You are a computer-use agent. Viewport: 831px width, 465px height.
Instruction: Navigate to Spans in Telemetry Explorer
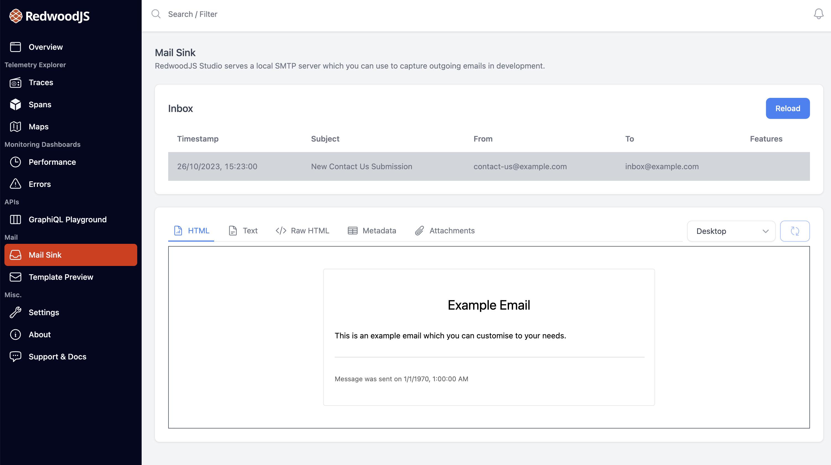click(x=40, y=105)
